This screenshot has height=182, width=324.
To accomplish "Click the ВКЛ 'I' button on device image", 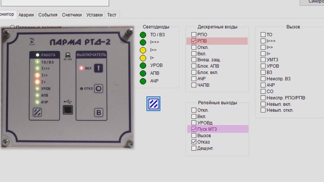I will [x=98, y=68].
